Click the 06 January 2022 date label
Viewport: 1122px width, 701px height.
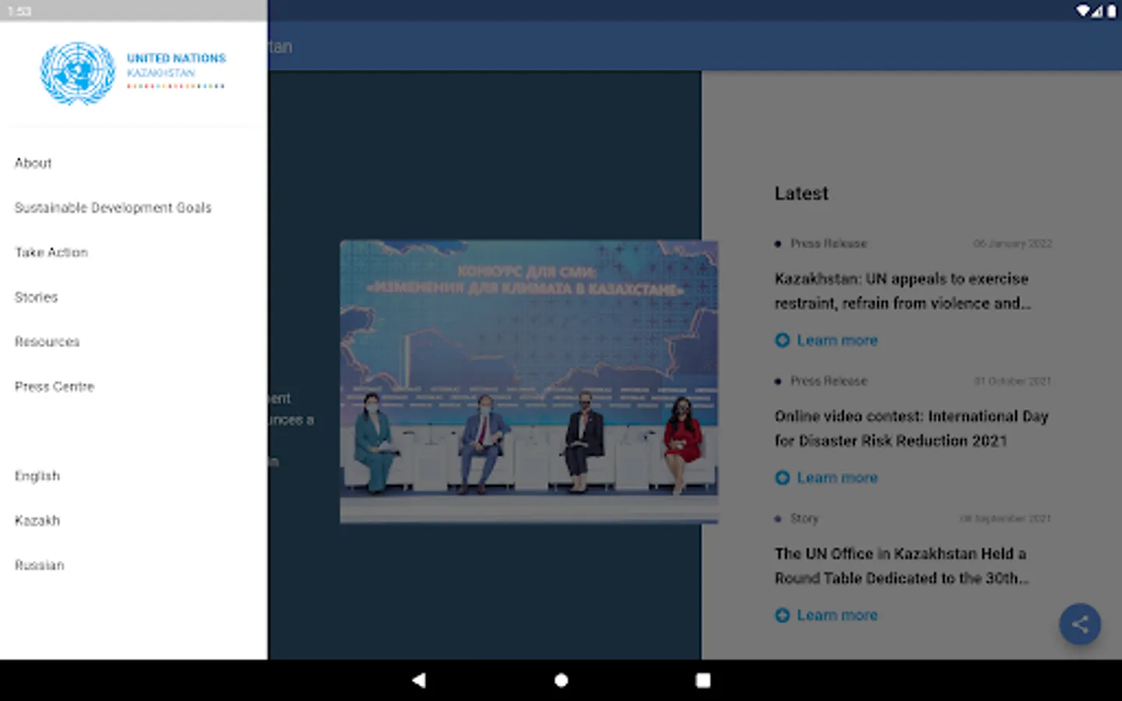click(1012, 244)
